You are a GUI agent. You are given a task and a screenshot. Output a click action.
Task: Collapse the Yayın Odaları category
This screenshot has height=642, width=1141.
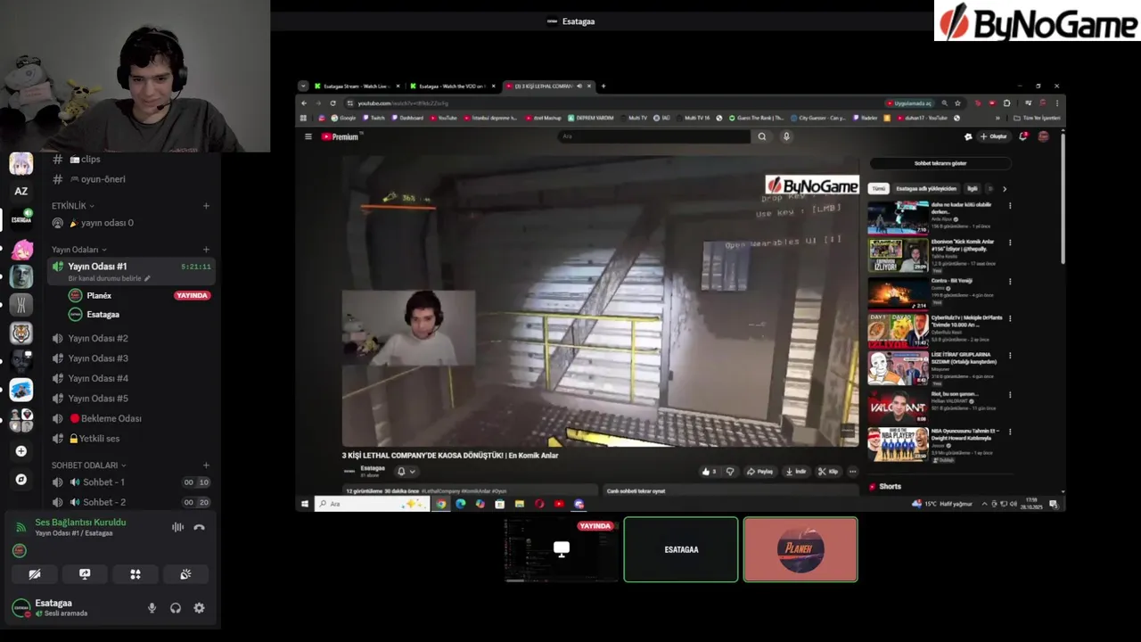[79, 250]
